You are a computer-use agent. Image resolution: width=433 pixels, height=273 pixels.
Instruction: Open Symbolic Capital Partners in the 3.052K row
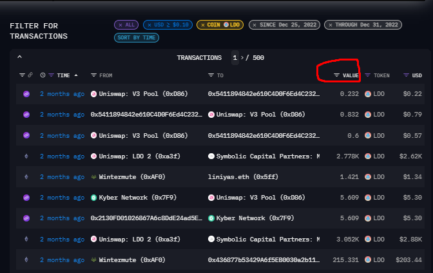pos(268,240)
